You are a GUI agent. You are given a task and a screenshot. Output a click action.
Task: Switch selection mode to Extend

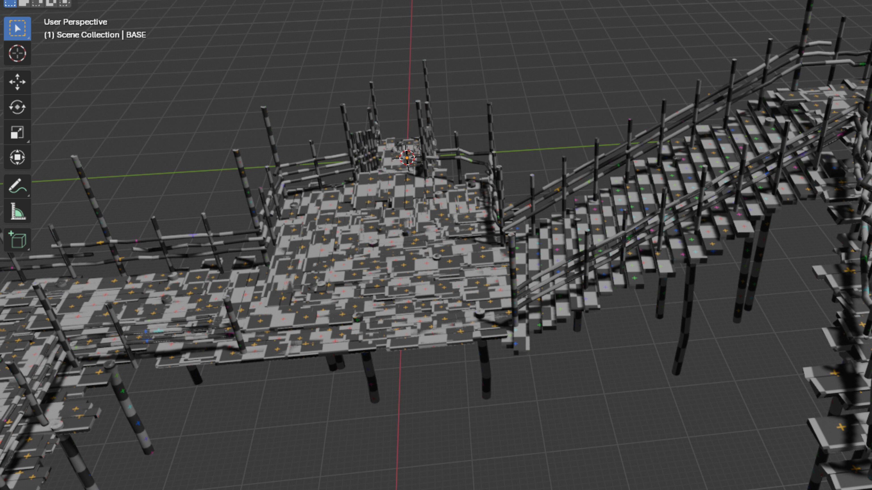[x=24, y=3]
